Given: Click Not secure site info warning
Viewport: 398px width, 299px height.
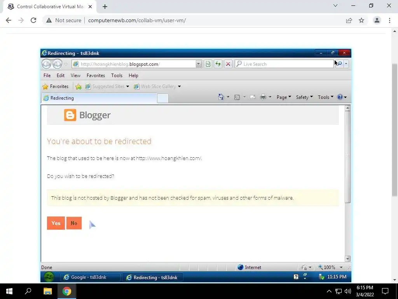Looking at the screenshot, I should (x=64, y=20).
